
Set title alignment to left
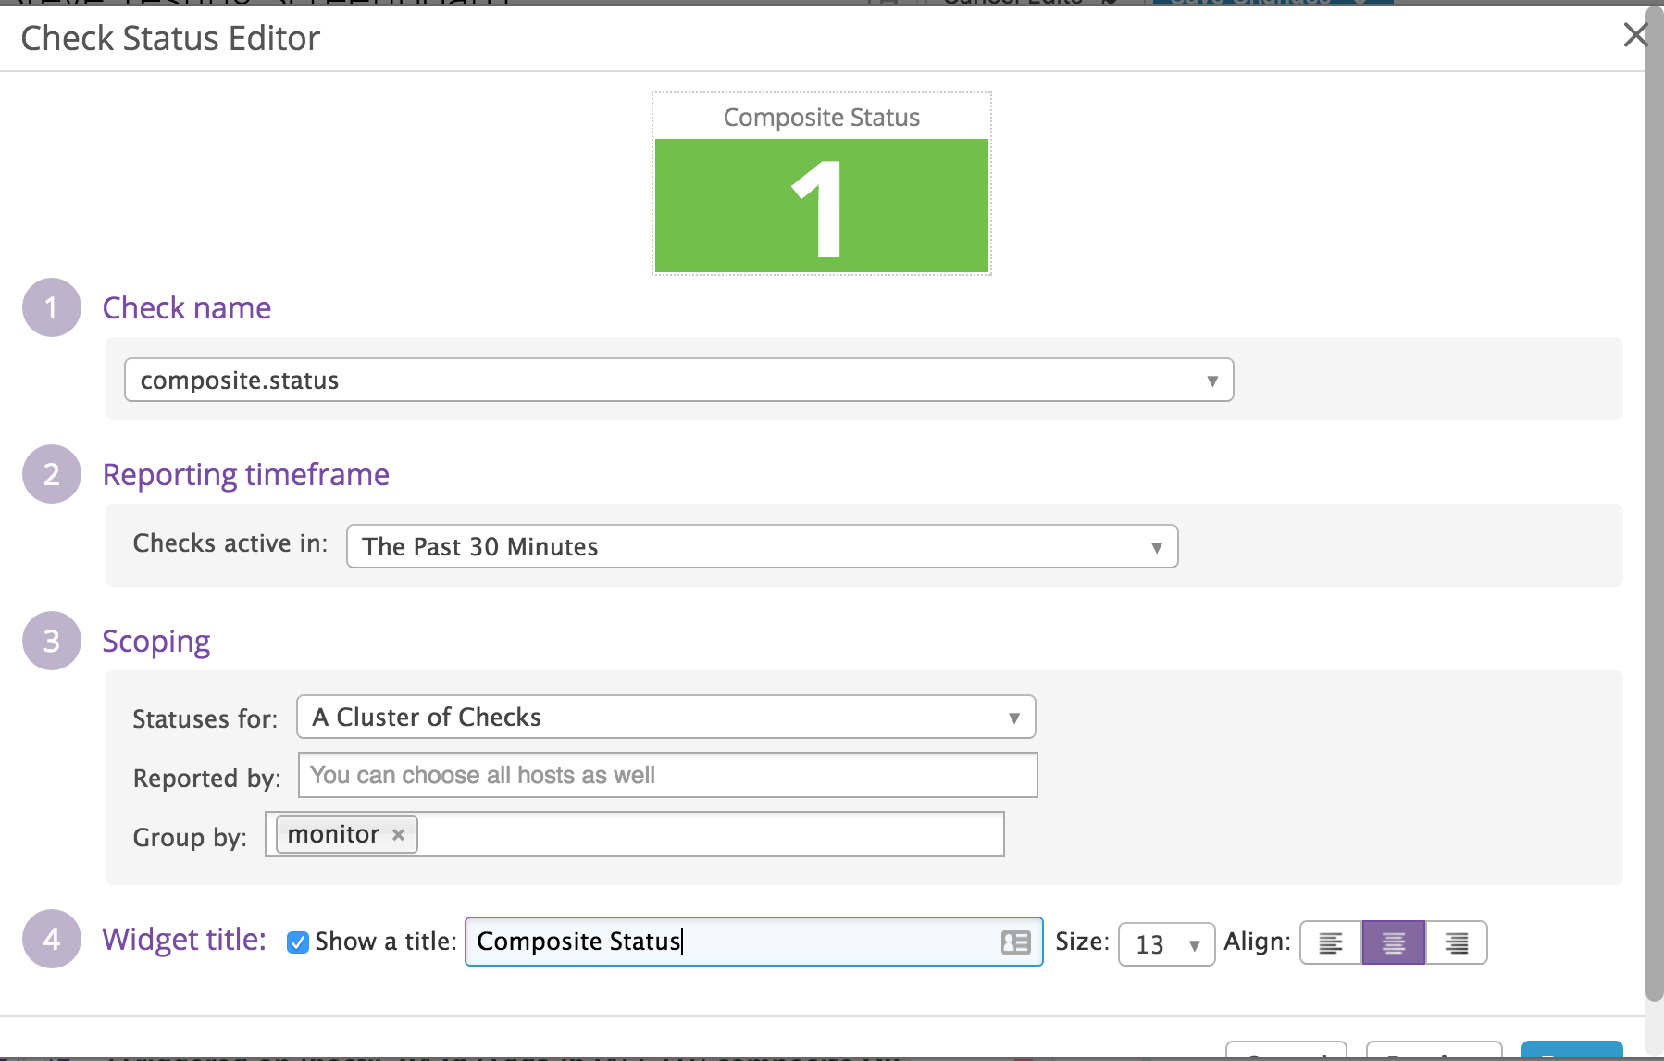click(1331, 943)
